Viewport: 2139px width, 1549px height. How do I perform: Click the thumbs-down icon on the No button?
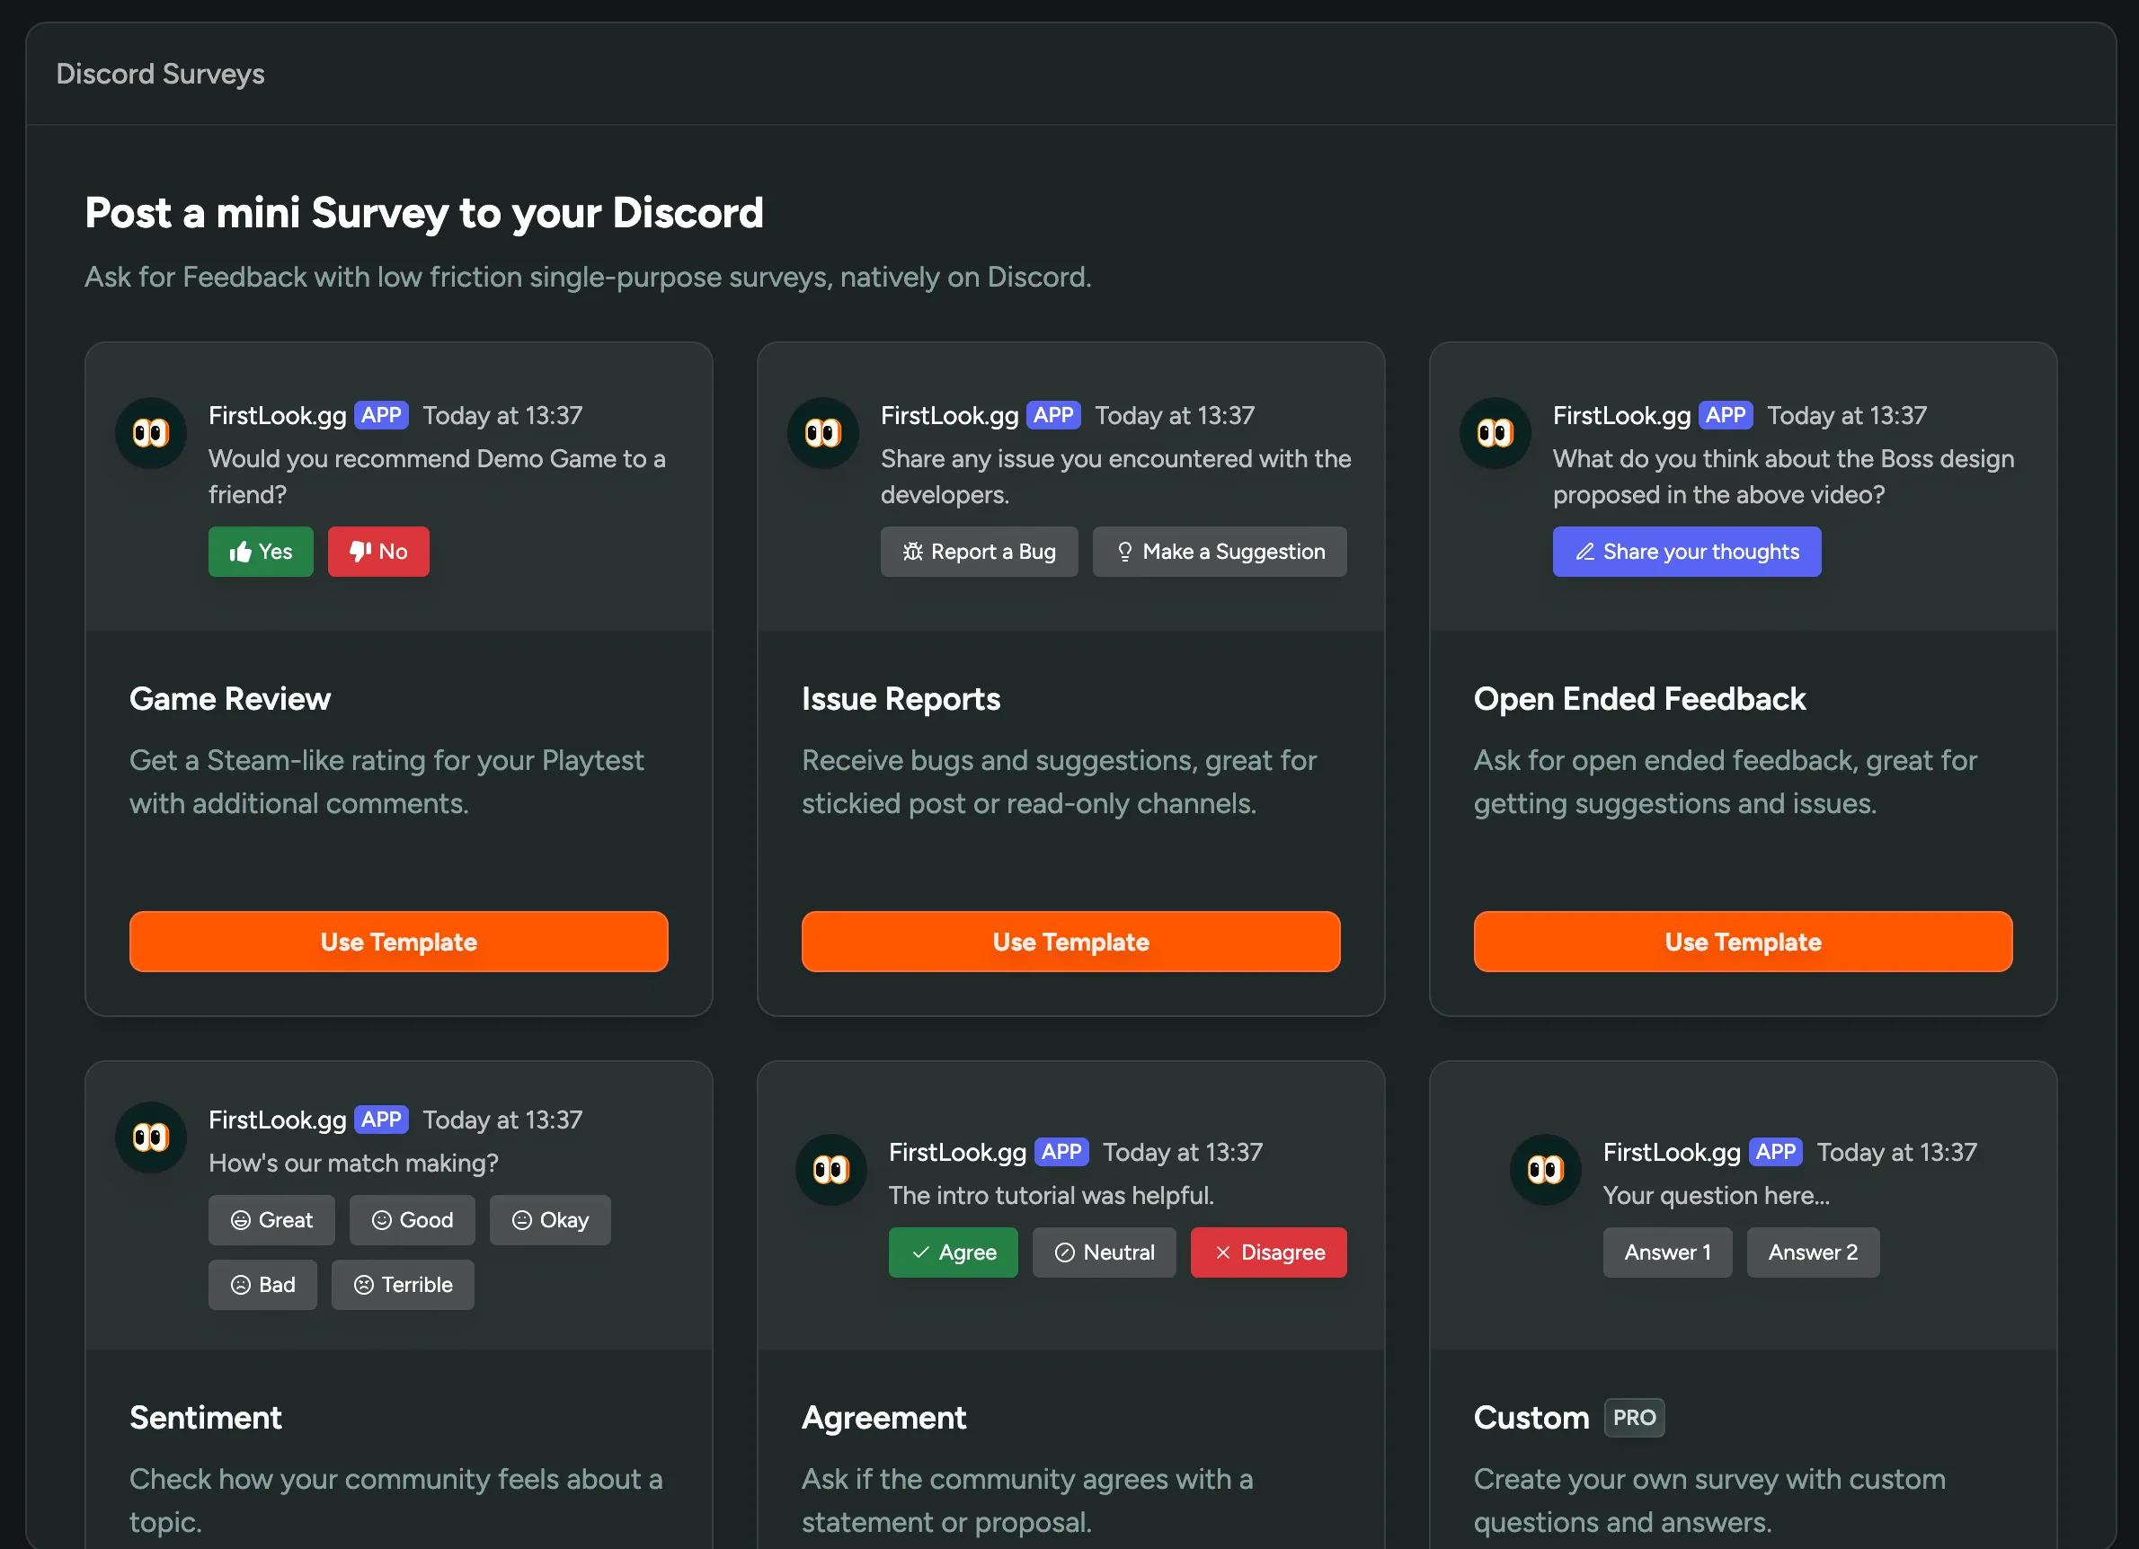pyautogui.click(x=359, y=552)
